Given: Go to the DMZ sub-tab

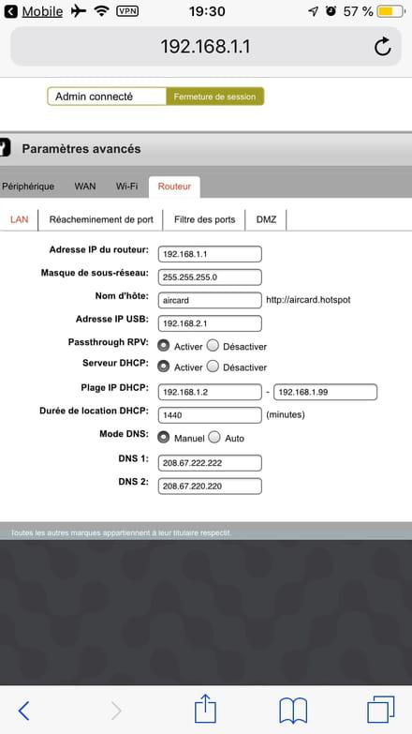Looking at the screenshot, I should pyautogui.click(x=266, y=219).
